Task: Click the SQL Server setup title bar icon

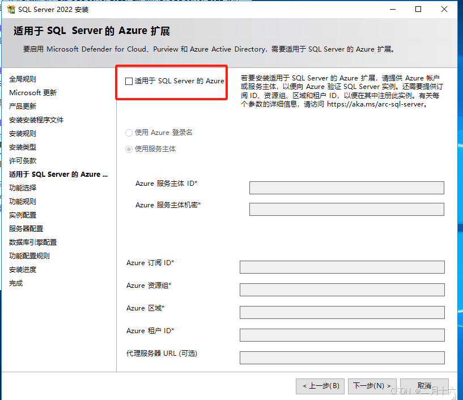Action: [11, 10]
